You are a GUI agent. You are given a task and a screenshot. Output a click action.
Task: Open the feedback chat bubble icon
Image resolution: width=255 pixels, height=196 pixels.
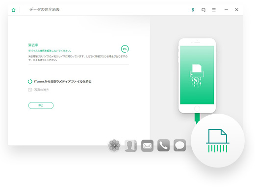[x=204, y=10]
